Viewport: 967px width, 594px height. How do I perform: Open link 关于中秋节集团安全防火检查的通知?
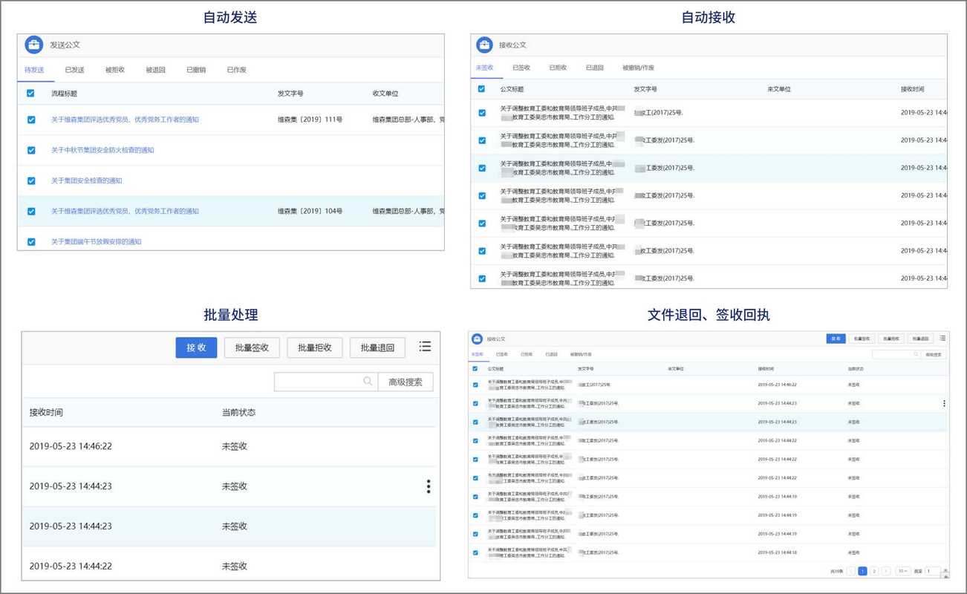pos(102,150)
